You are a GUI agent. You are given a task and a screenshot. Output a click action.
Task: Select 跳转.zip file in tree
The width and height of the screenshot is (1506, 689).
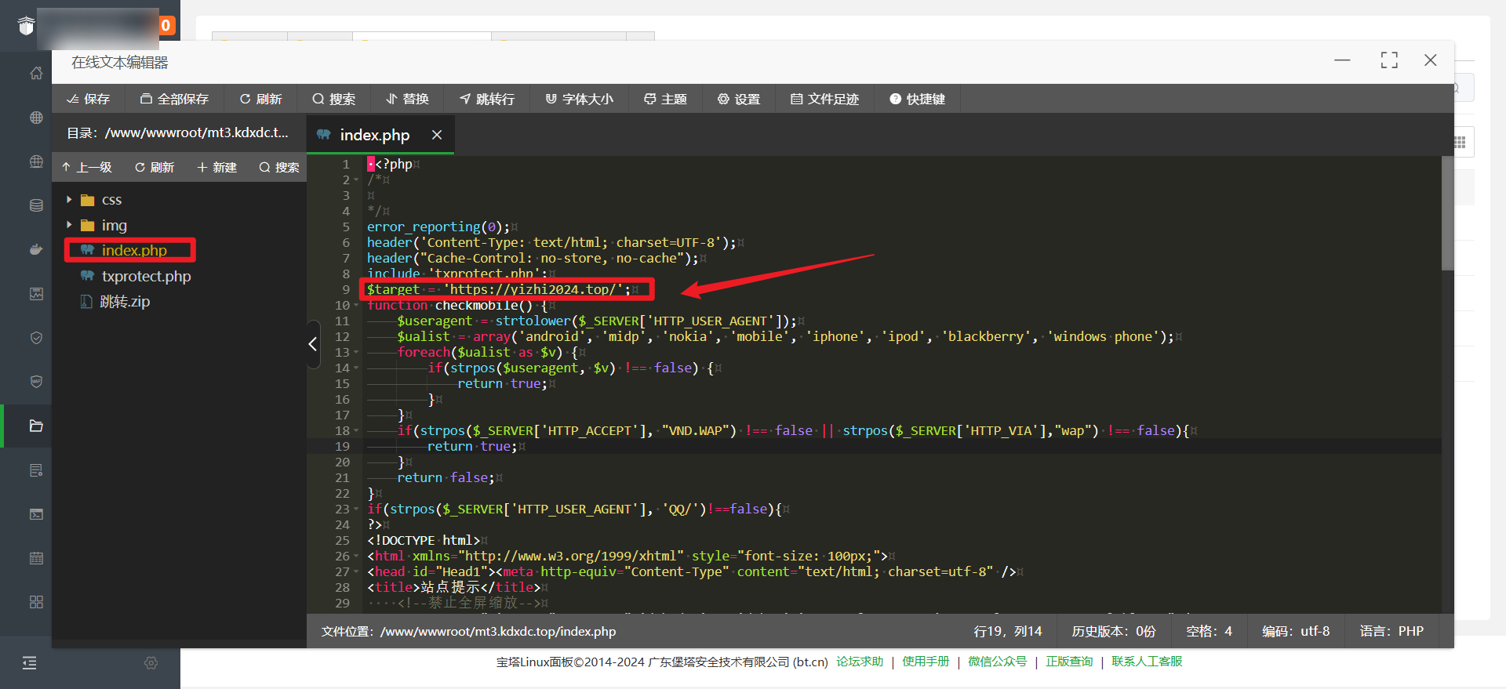click(x=124, y=302)
